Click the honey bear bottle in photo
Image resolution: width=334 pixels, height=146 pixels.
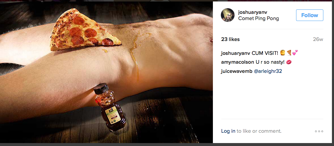pos(109,107)
